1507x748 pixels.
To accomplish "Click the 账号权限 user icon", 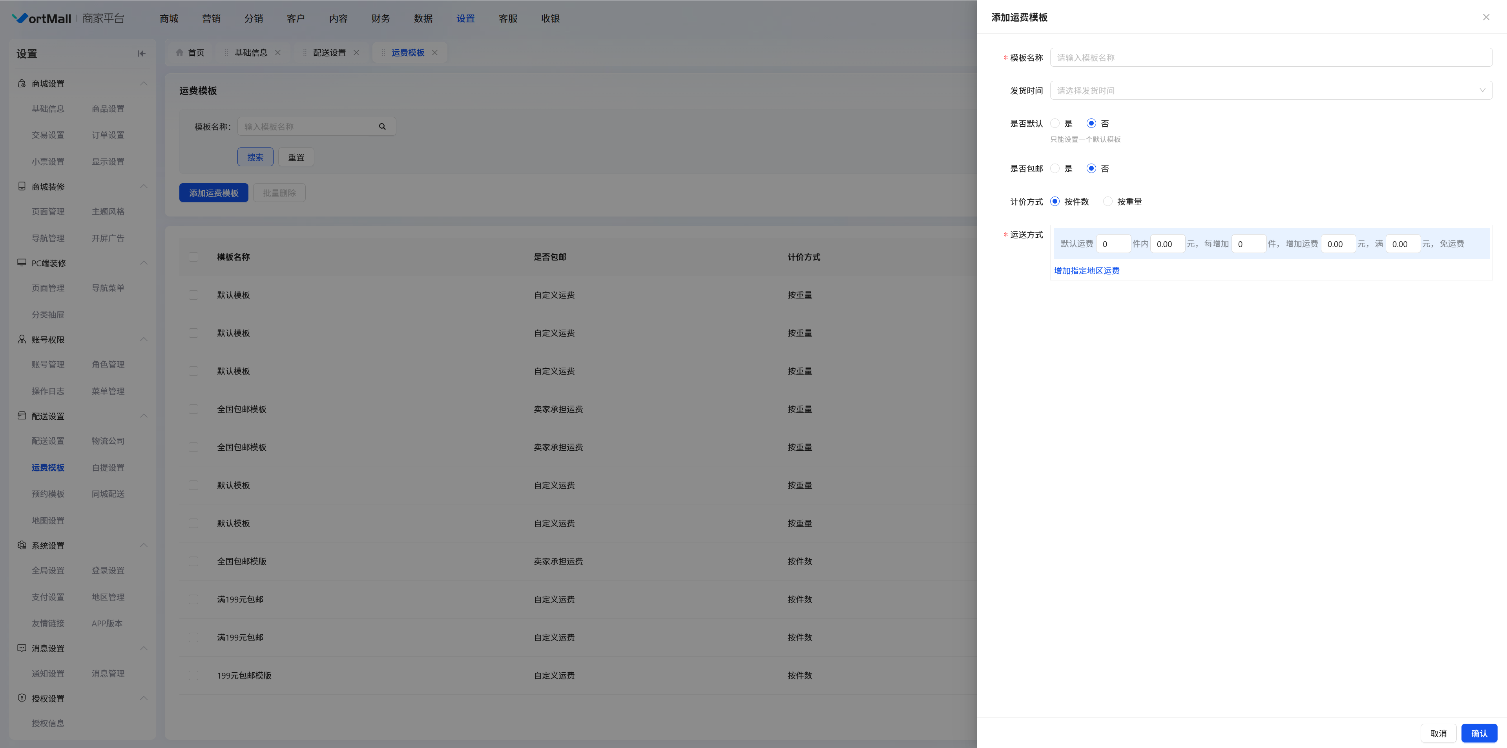I will [x=22, y=339].
